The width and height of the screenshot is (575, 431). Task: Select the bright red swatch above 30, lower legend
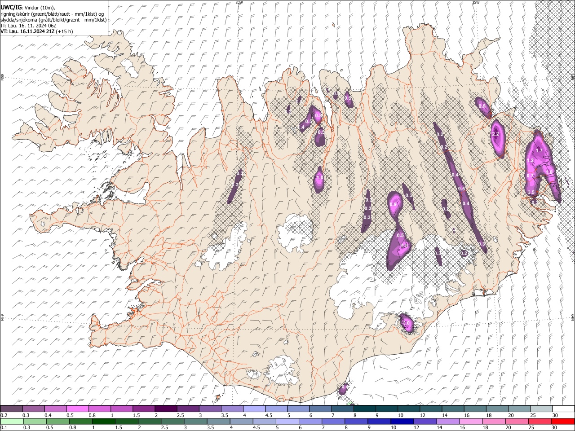[563, 422]
